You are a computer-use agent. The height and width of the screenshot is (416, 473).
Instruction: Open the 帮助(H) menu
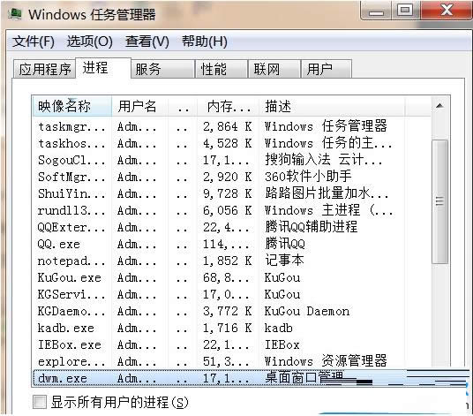[204, 42]
